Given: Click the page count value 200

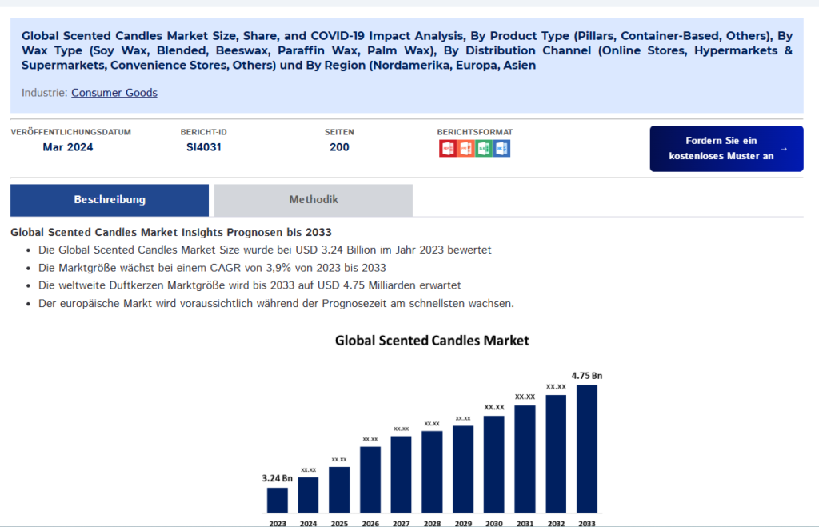Looking at the screenshot, I should pos(339,147).
